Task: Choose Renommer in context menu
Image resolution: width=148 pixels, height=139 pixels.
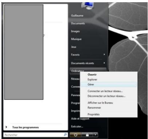Action: 94,108
